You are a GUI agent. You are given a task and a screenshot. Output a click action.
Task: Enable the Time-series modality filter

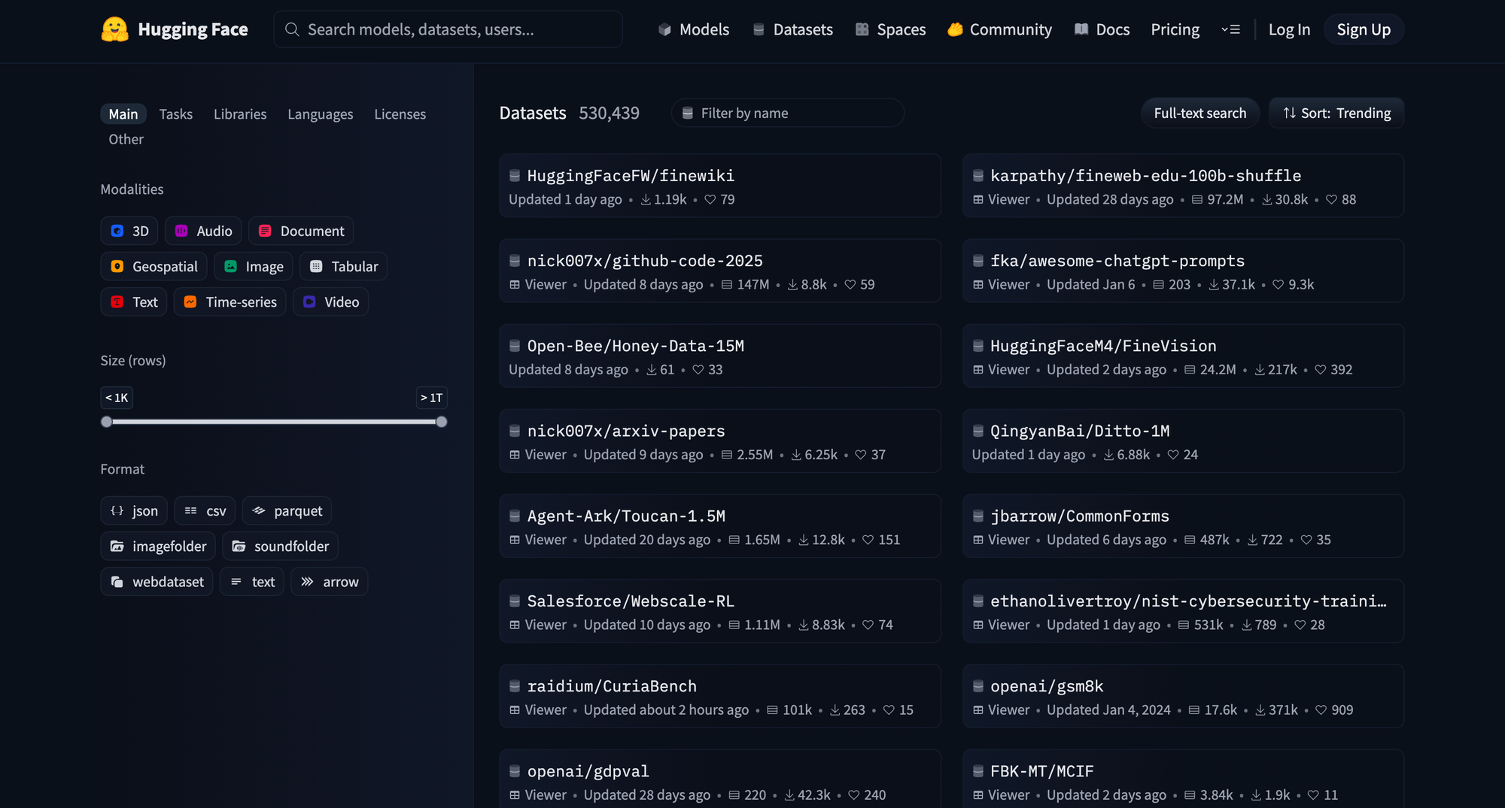pyautogui.click(x=230, y=302)
